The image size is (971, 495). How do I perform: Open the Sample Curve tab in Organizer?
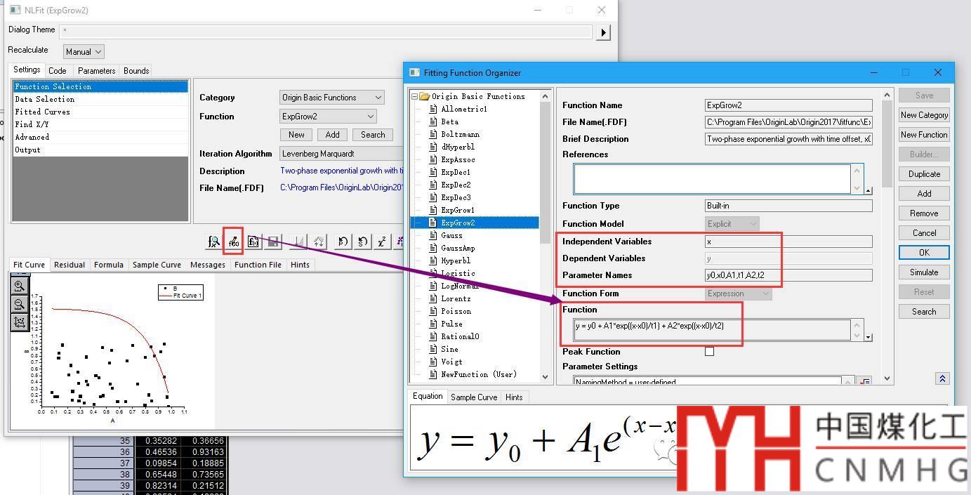(474, 397)
